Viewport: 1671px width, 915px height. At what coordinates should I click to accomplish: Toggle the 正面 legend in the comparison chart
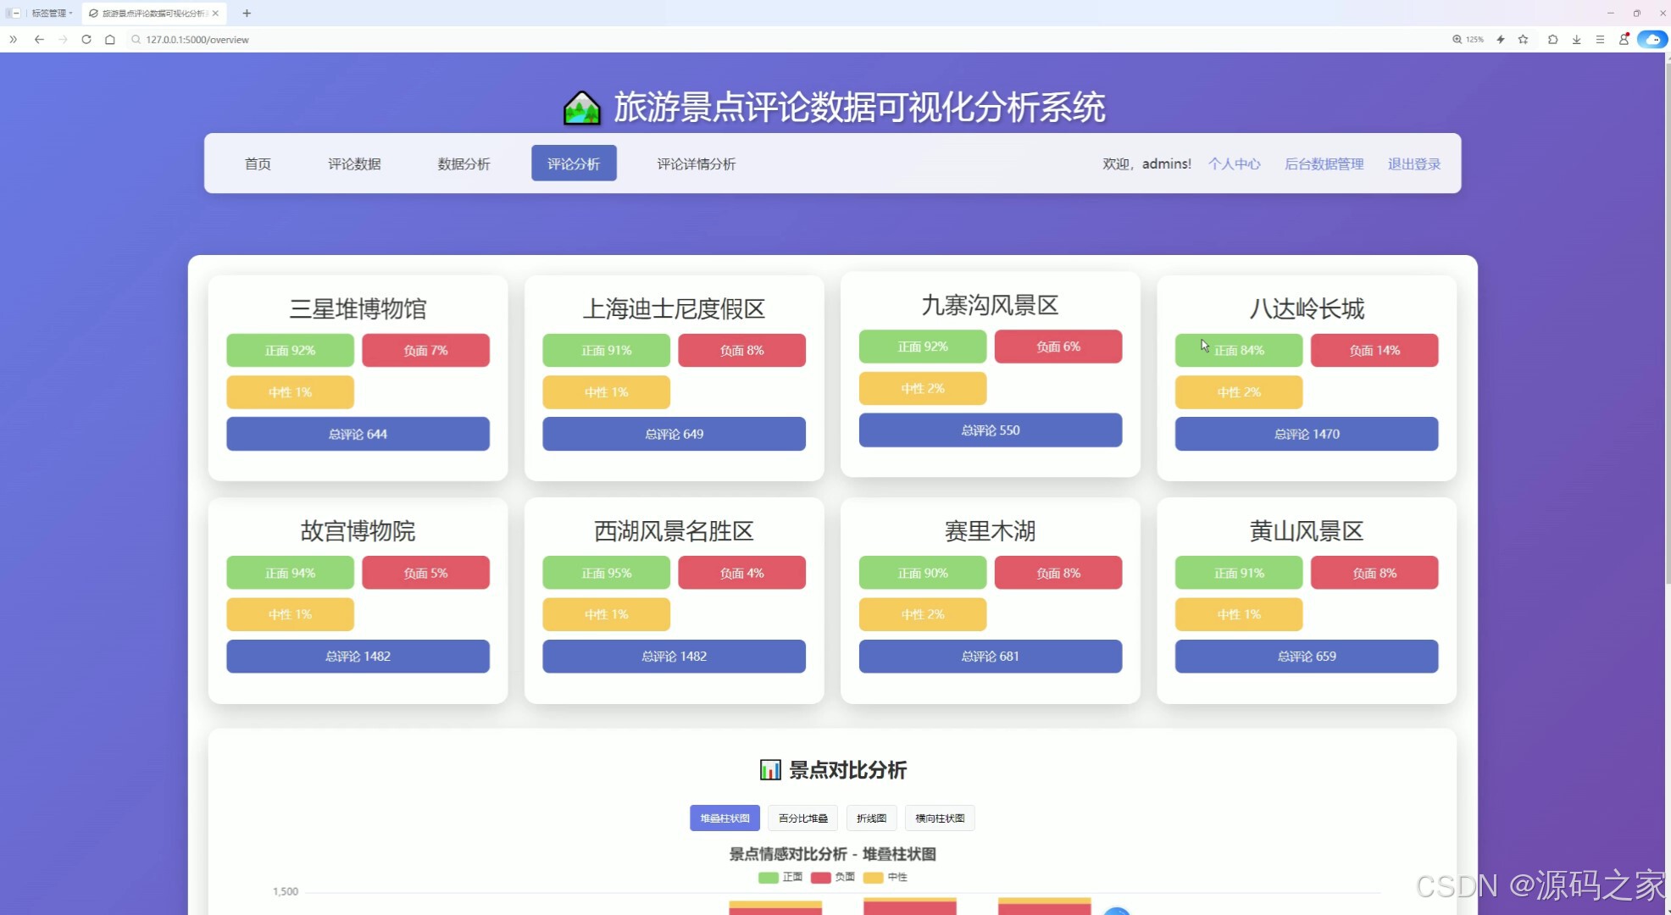click(x=781, y=877)
